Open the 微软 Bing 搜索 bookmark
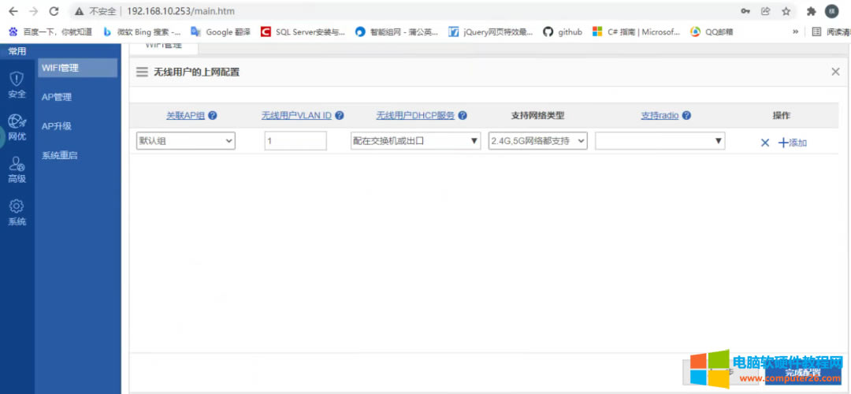The height and width of the screenshot is (394, 851). click(142, 32)
